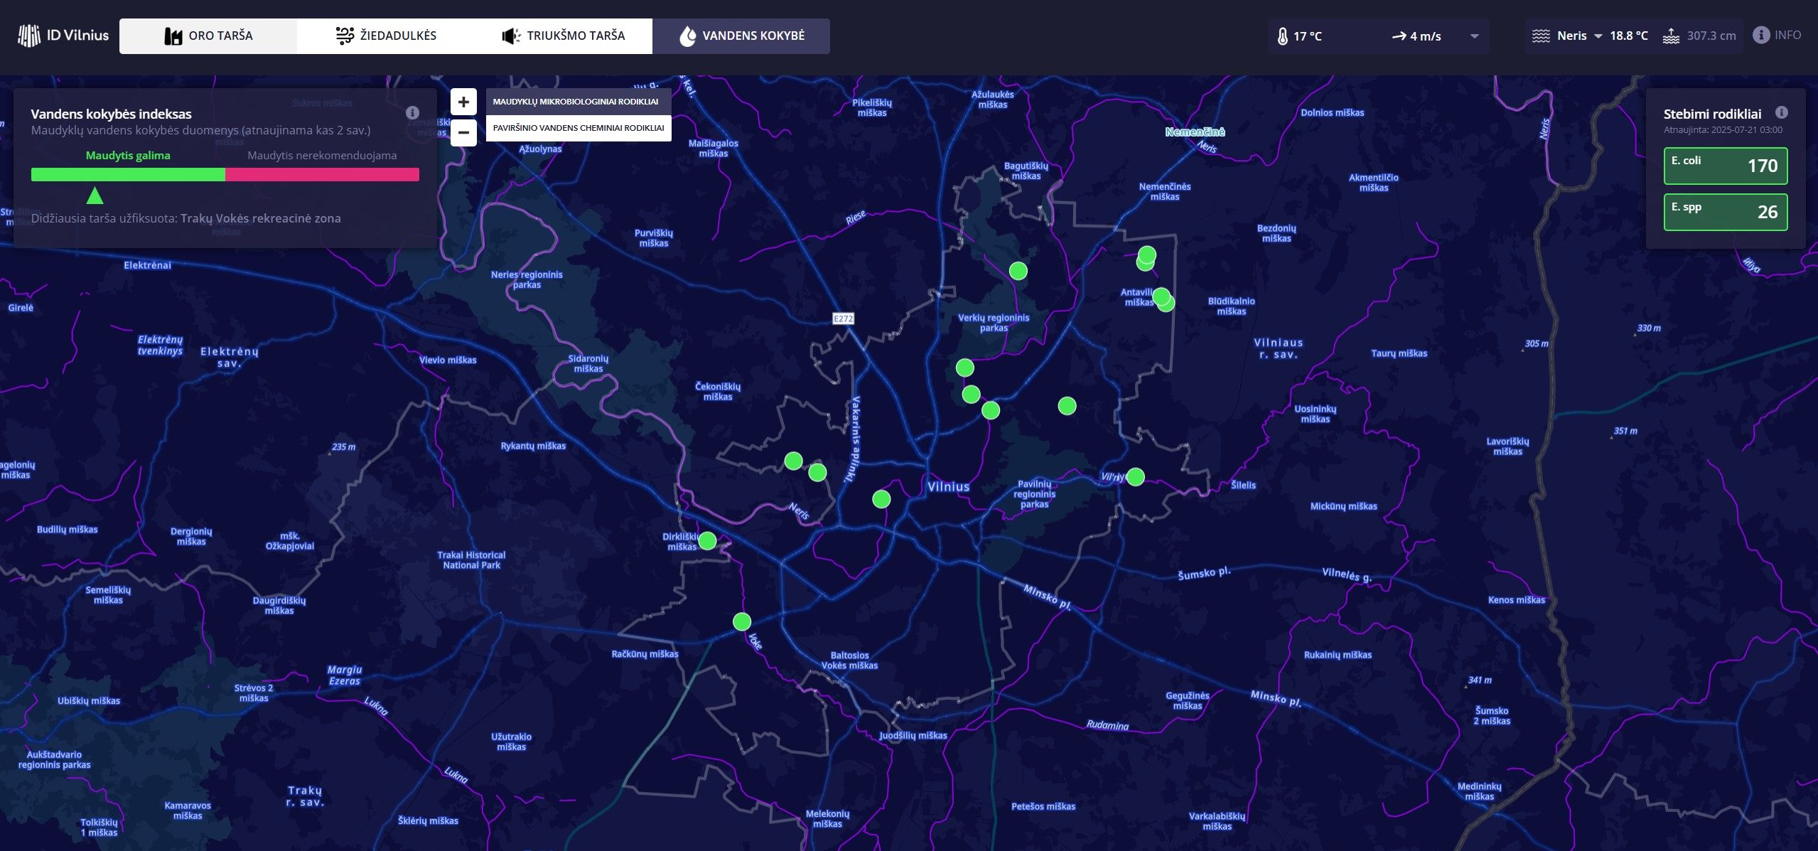The height and width of the screenshot is (851, 1818).
Task: Click the Vilnius city label
Action: click(948, 487)
